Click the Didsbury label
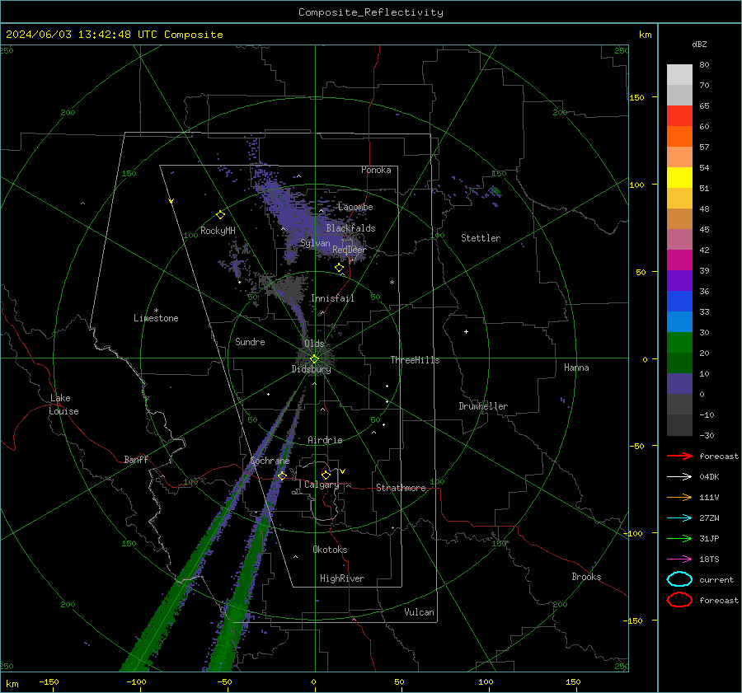Viewport: 742px width, 693px height. point(311,369)
